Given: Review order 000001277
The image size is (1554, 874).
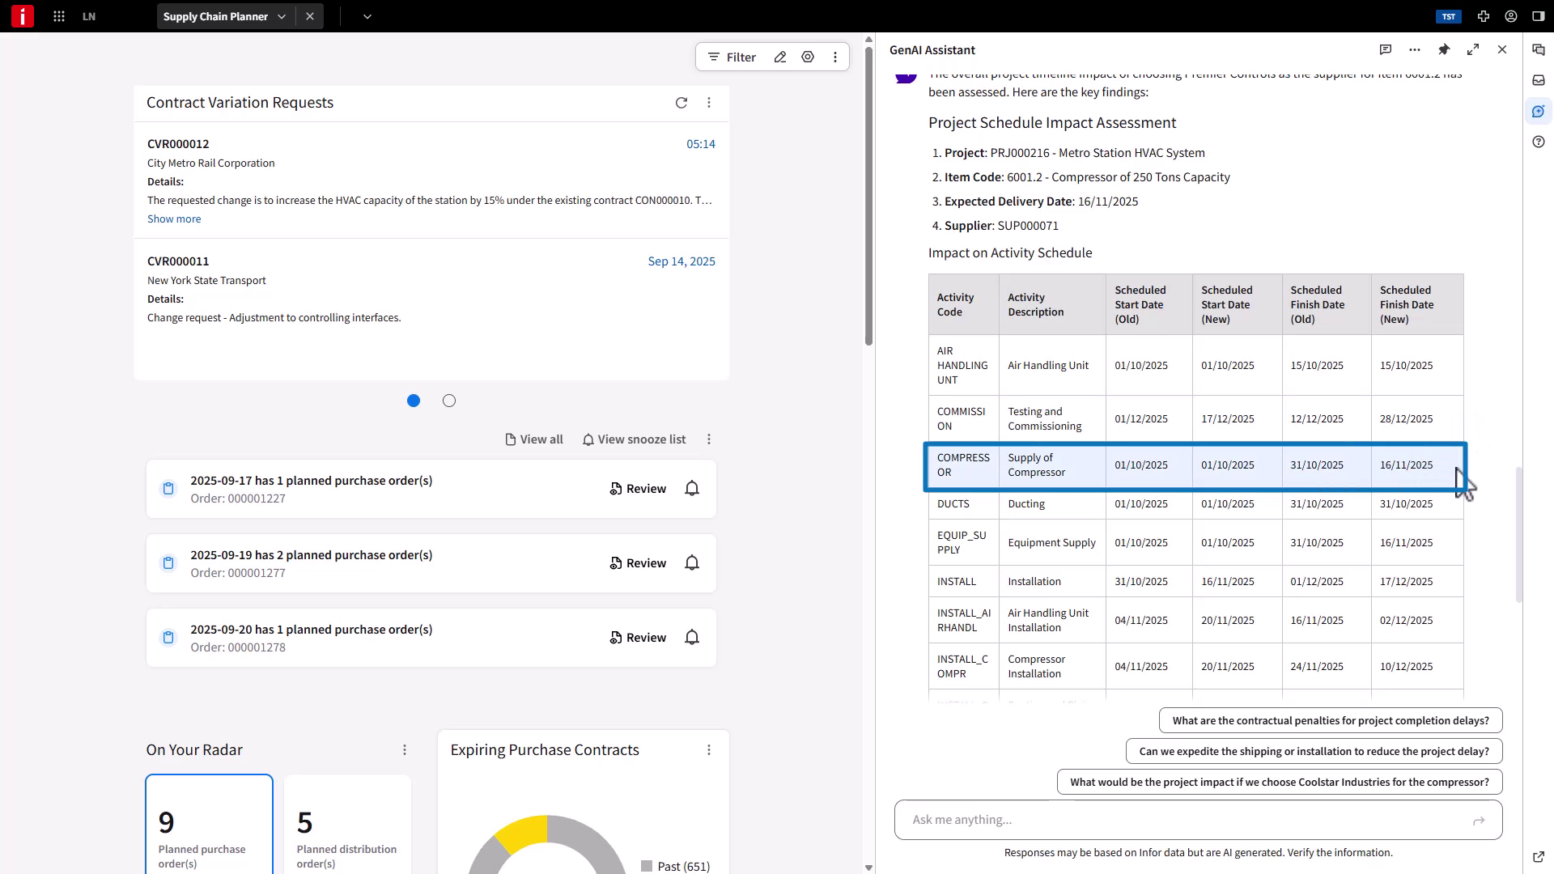Looking at the screenshot, I should 638,563.
